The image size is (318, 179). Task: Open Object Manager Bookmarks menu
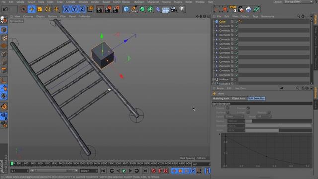coord(267,16)
